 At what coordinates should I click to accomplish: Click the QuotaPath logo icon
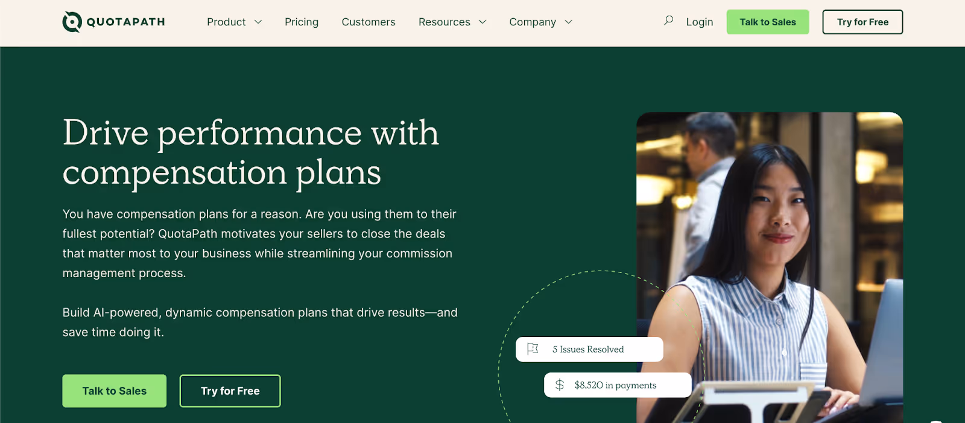pyautogui.click(x=72, y=22)
